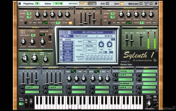Flip the 12dB/24dB filter slope switch
This screenshot has height=111, width=176.
(x=50, y=38)
